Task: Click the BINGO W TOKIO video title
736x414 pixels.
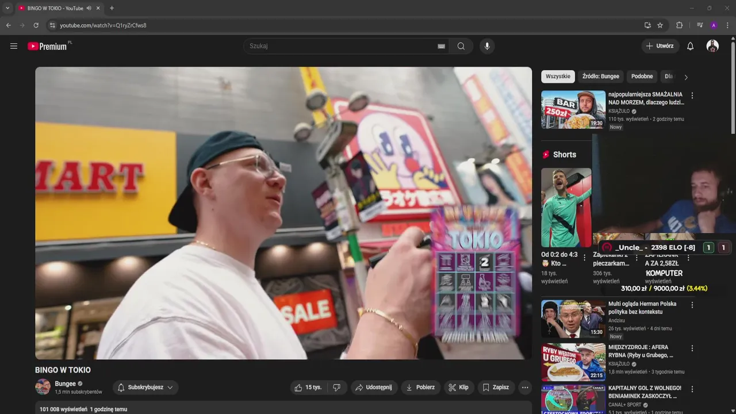Action: pyautogui.click(x=63, y=370)
